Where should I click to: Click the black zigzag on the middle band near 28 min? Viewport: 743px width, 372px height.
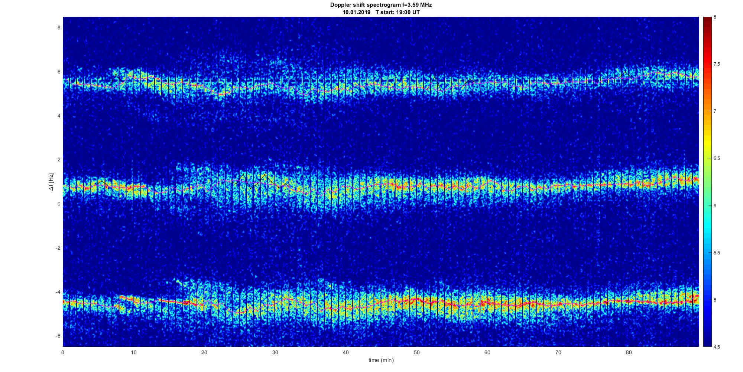(265, 176)
